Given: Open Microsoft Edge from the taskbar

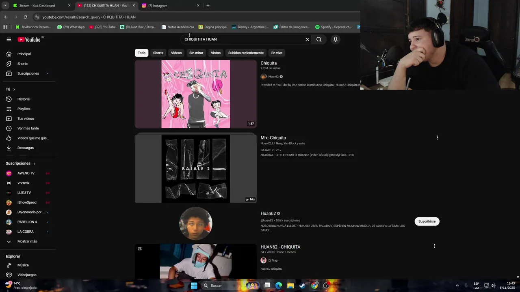Looking at the screenshot, I should point(279,286).
